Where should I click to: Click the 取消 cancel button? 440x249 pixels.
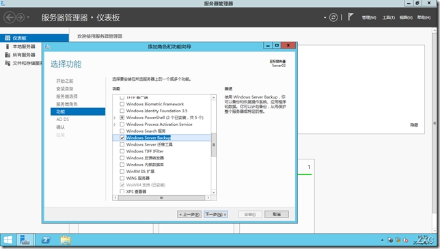coord(277,214)
